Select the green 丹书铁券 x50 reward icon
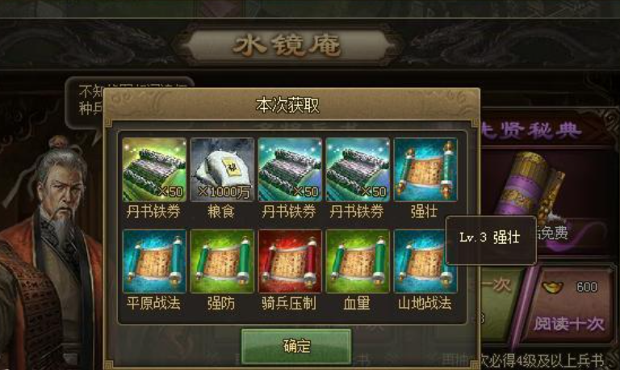 coord(154,170)
